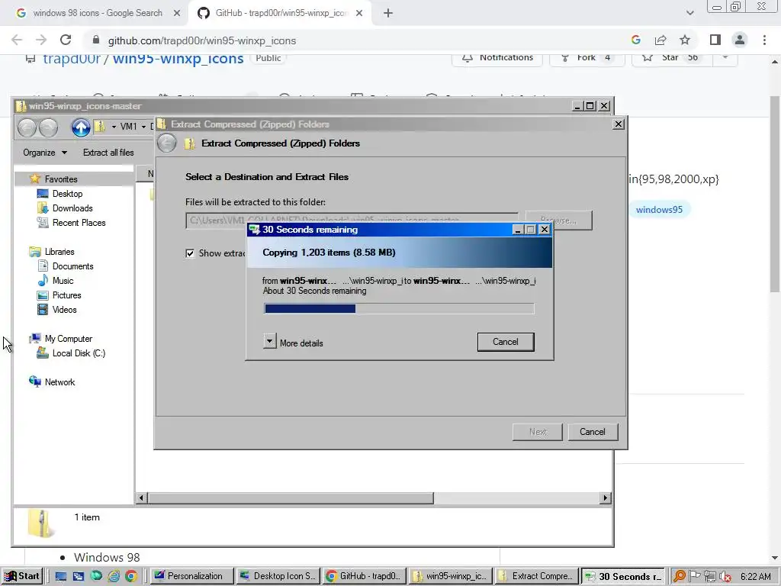781x586 pixels.
Task: Open Videos library
Action: (64, 310)
